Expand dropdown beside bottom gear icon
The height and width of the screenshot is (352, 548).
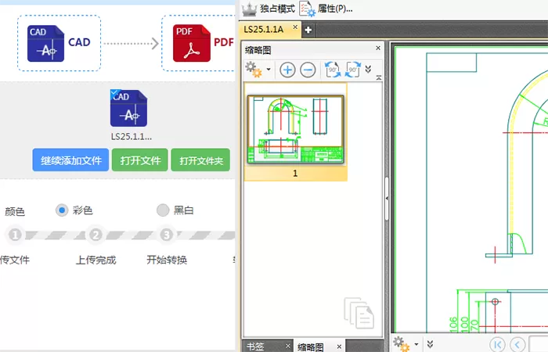pyautogui.click(x=416, y=344)
